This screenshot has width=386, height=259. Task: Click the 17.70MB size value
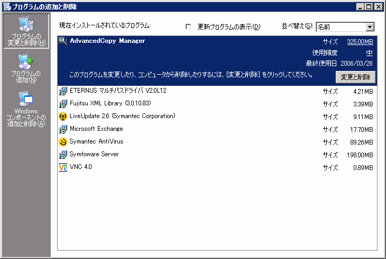pos(361,129)
